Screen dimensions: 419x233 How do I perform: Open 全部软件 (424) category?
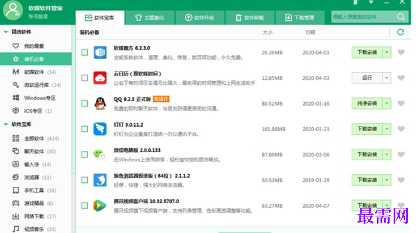[36, 138]
